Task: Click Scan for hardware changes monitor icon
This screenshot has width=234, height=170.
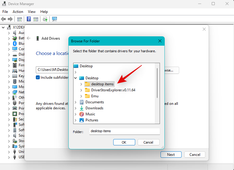Action: coord(55,19)
